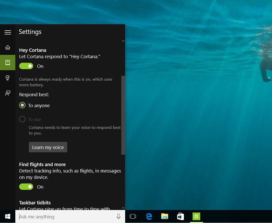Click the Settings title text

pos(30,32)
